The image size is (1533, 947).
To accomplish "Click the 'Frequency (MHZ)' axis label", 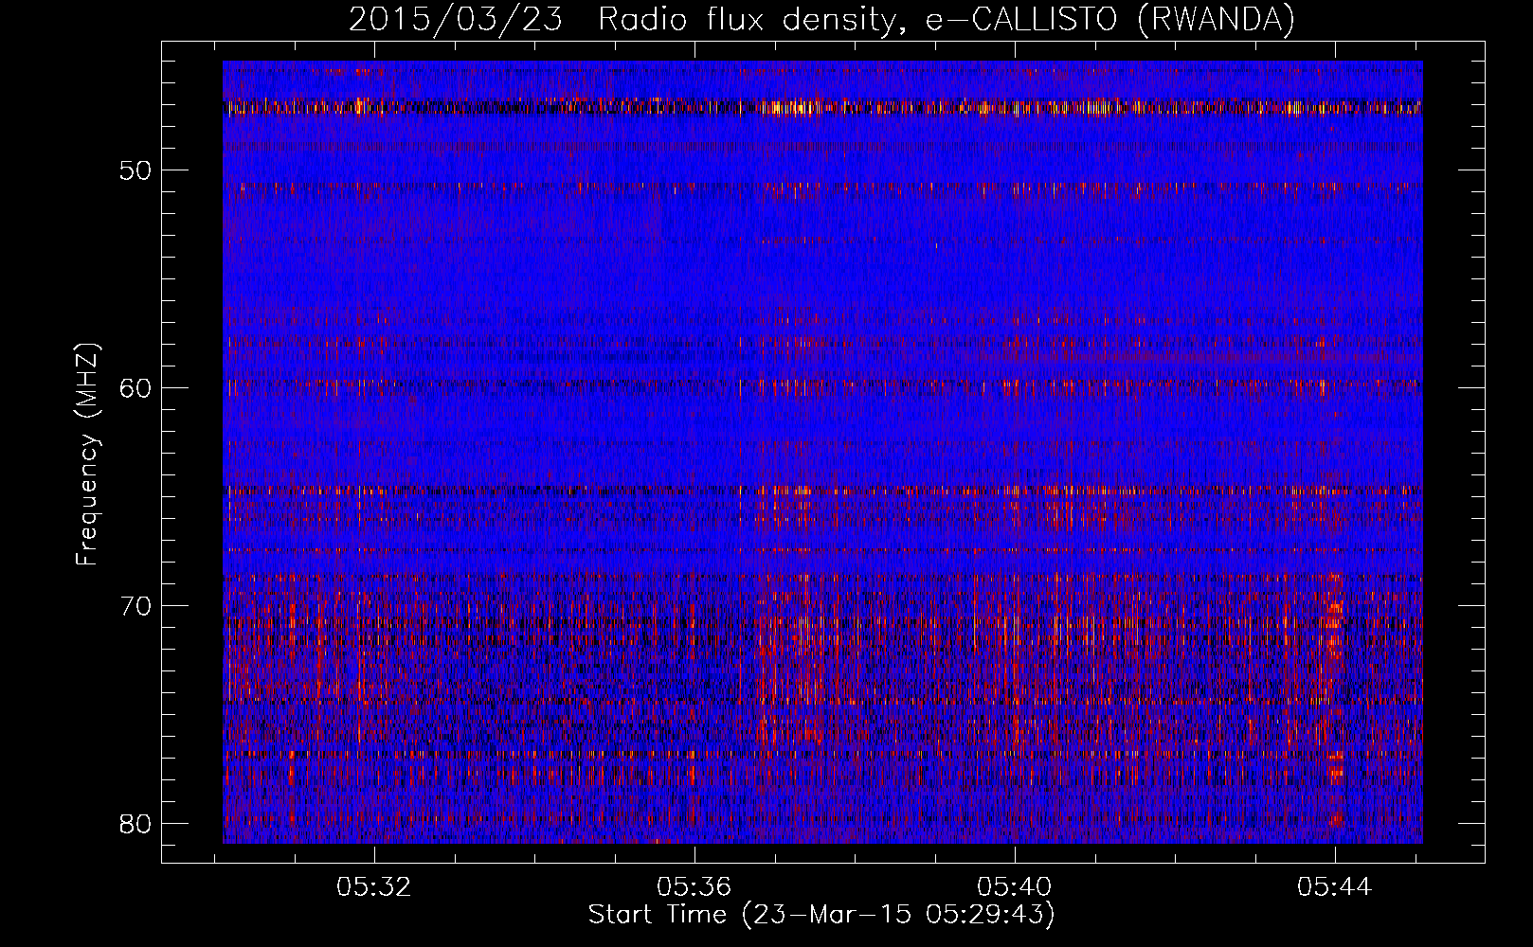I will click(87, 455).
